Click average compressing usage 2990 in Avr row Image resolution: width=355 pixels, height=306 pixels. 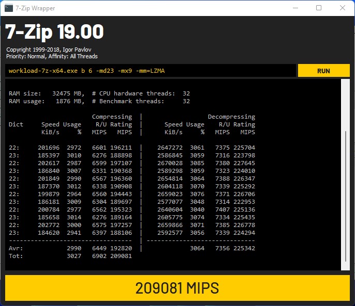tap(74, 248)
